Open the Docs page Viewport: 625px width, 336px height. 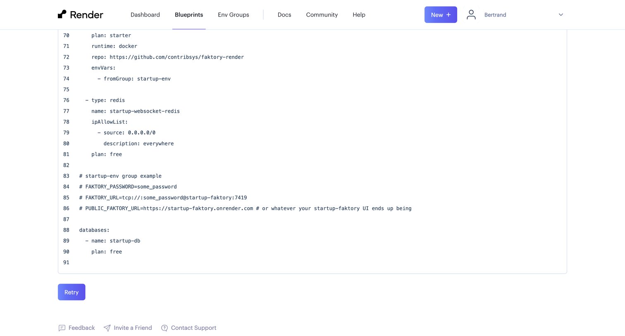284,14
